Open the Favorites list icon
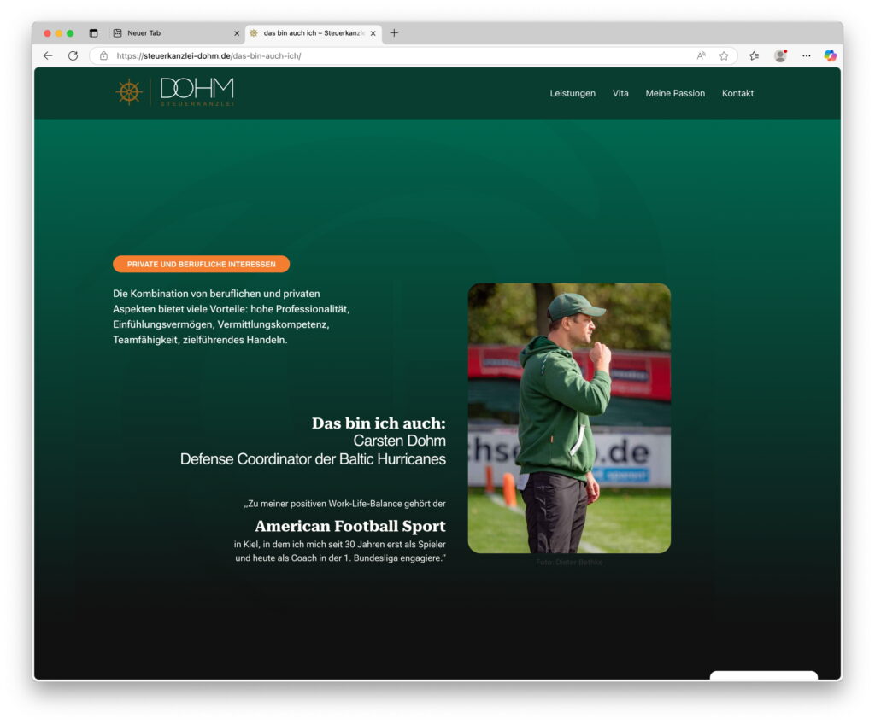The height and width of the screenshot is (724, 875). (754, 55)
